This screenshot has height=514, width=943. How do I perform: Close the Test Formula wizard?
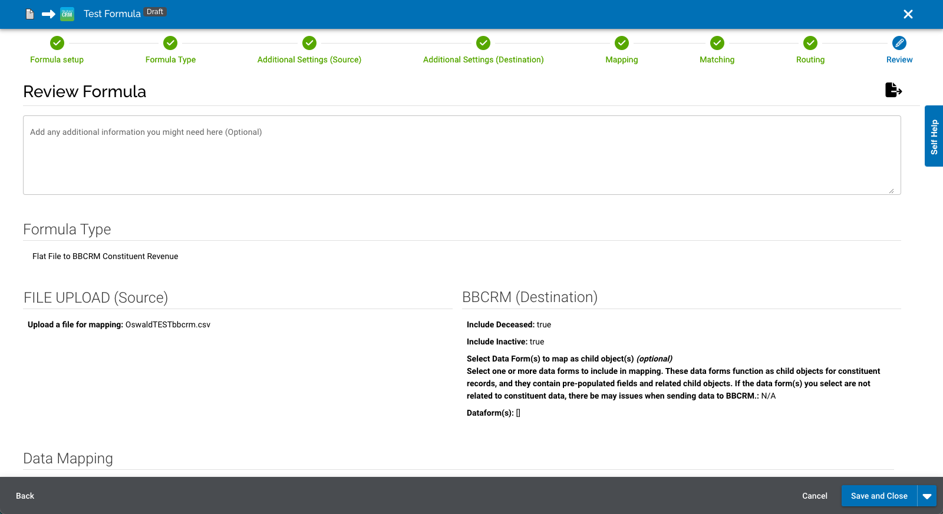pyautogui.click(x=908, y=14)
